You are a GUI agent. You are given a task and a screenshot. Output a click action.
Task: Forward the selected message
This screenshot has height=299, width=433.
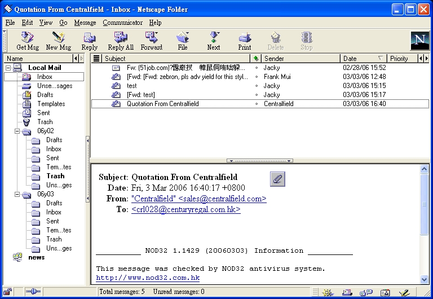click(151, 41)
